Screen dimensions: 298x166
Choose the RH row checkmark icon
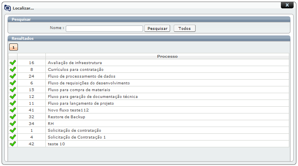click(12, 123)
